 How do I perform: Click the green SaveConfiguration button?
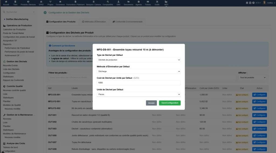point(170,103)
